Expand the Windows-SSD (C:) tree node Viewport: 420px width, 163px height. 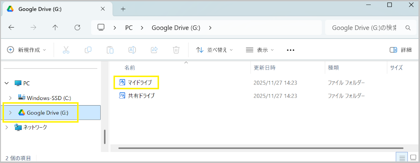[x=10, y=98]
